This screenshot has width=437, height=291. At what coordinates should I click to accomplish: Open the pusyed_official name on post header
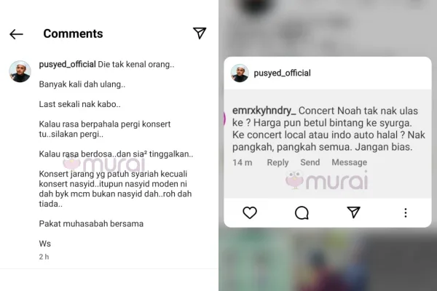pos(282,73)
